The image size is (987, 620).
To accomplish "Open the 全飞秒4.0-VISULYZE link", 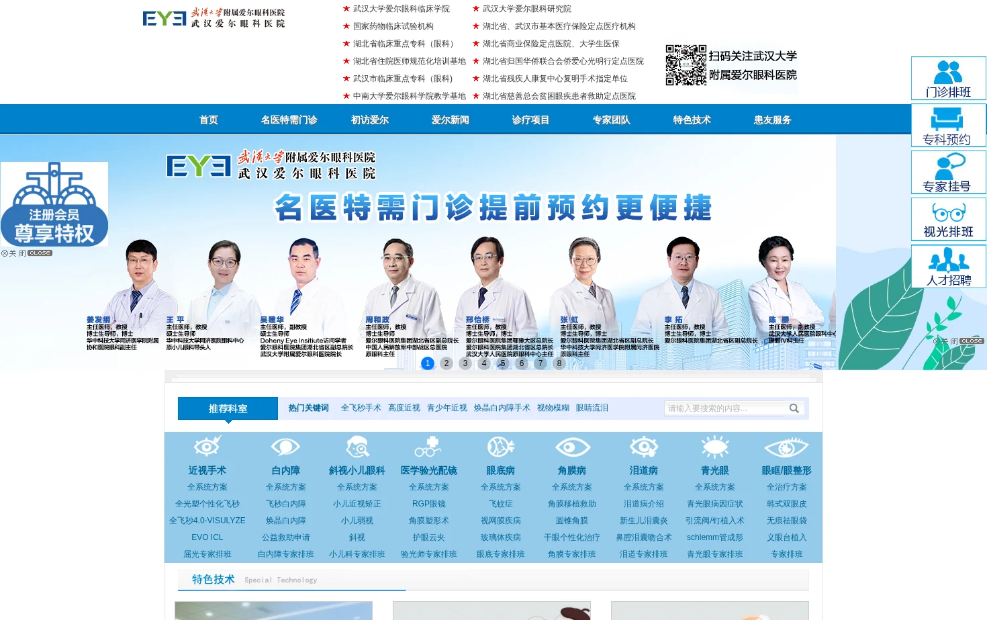I will pyautogui.click(x=207, y=521).
